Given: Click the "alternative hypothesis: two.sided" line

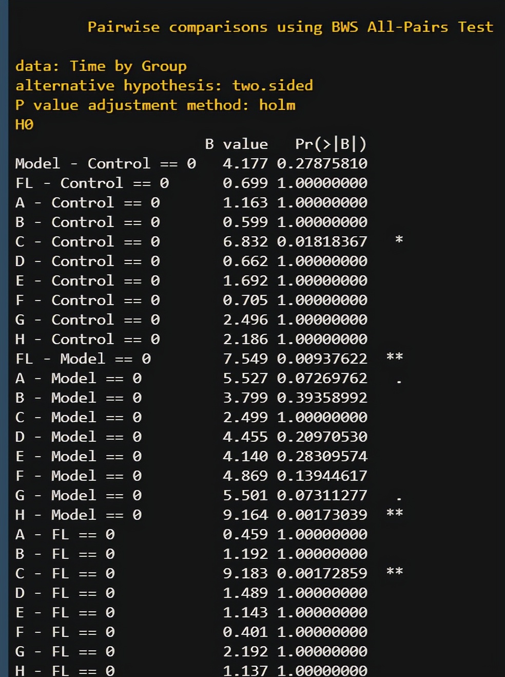Looking at the screenshot, I should pos(164,86).
